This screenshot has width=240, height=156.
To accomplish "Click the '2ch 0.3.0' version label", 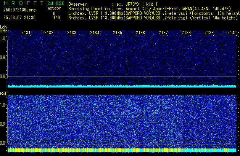I will coord(56,3).
